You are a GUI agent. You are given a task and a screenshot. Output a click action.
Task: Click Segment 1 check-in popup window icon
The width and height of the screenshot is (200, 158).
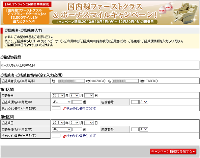(x=65, y=109)
